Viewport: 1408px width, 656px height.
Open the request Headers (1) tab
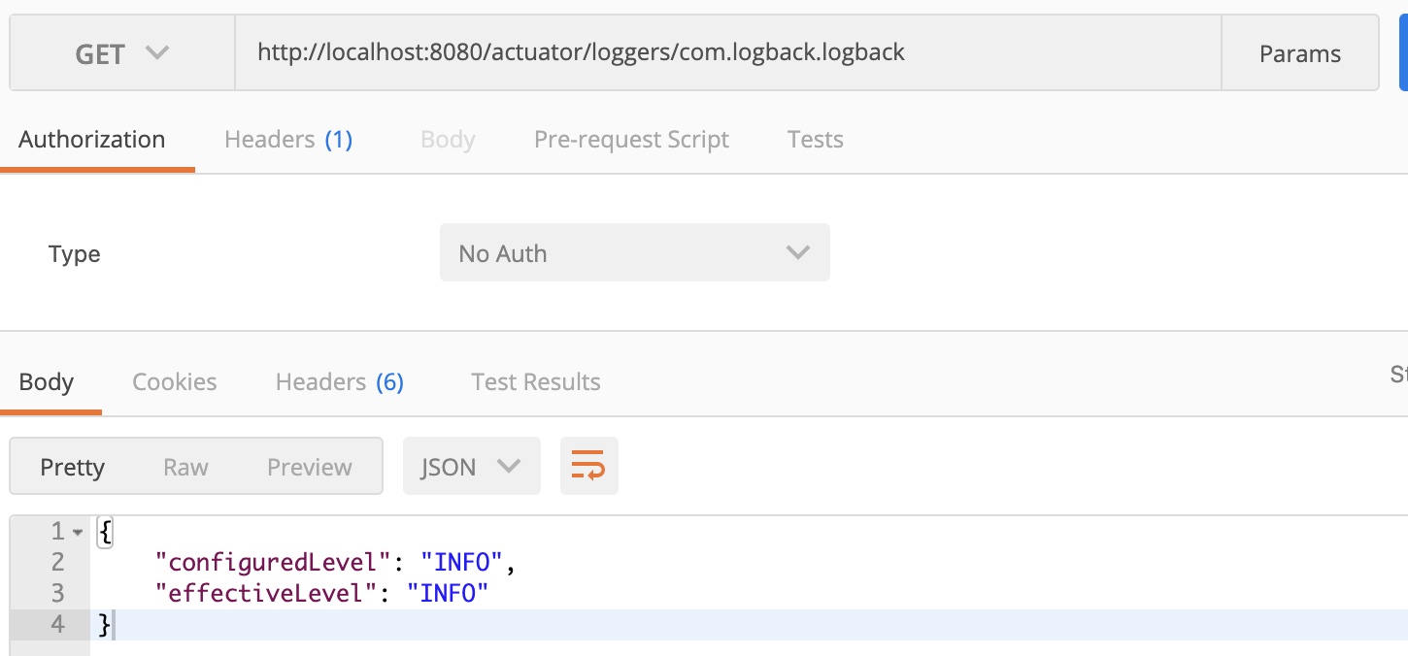tap(287, 140)
